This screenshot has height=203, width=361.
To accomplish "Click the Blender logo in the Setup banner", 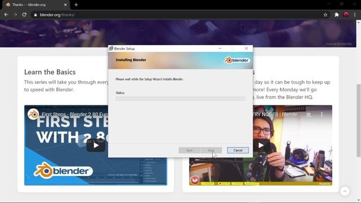I will 237,60.
